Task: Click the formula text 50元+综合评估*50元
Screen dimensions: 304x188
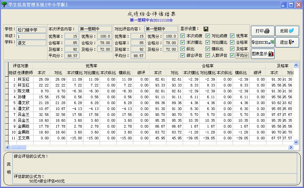Action: [47, 181]
